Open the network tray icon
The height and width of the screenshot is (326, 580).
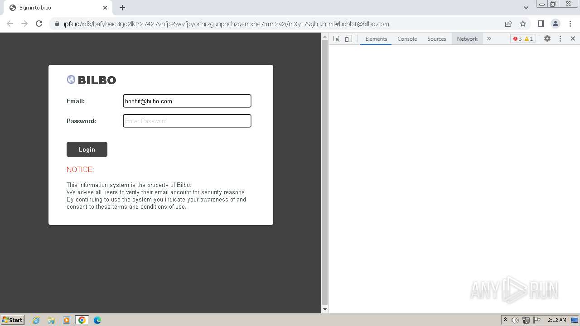(x=526, y=320)
